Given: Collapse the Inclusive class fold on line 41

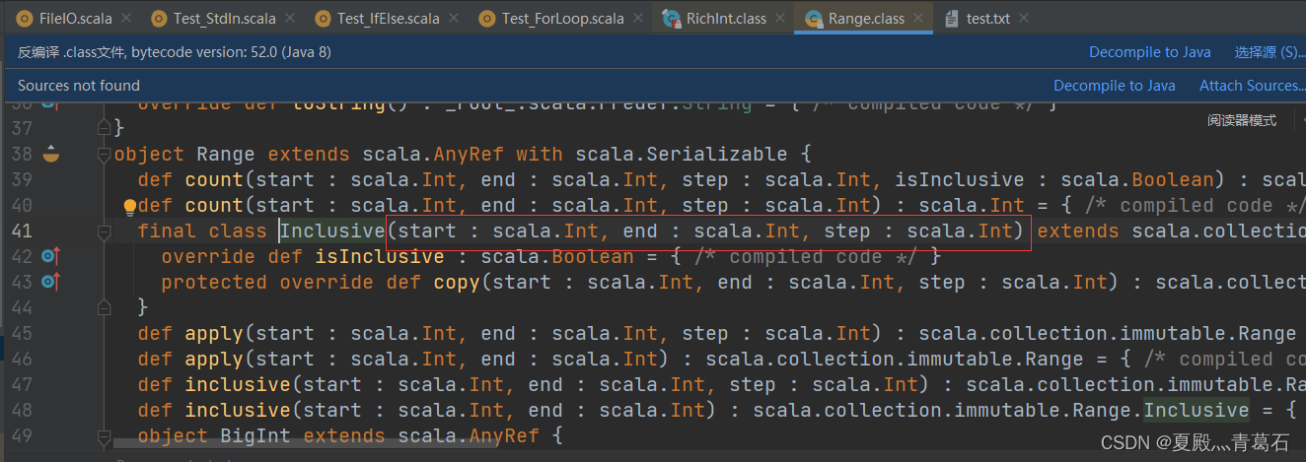Looking at the screenshot, I should click(x=104, y=231).
